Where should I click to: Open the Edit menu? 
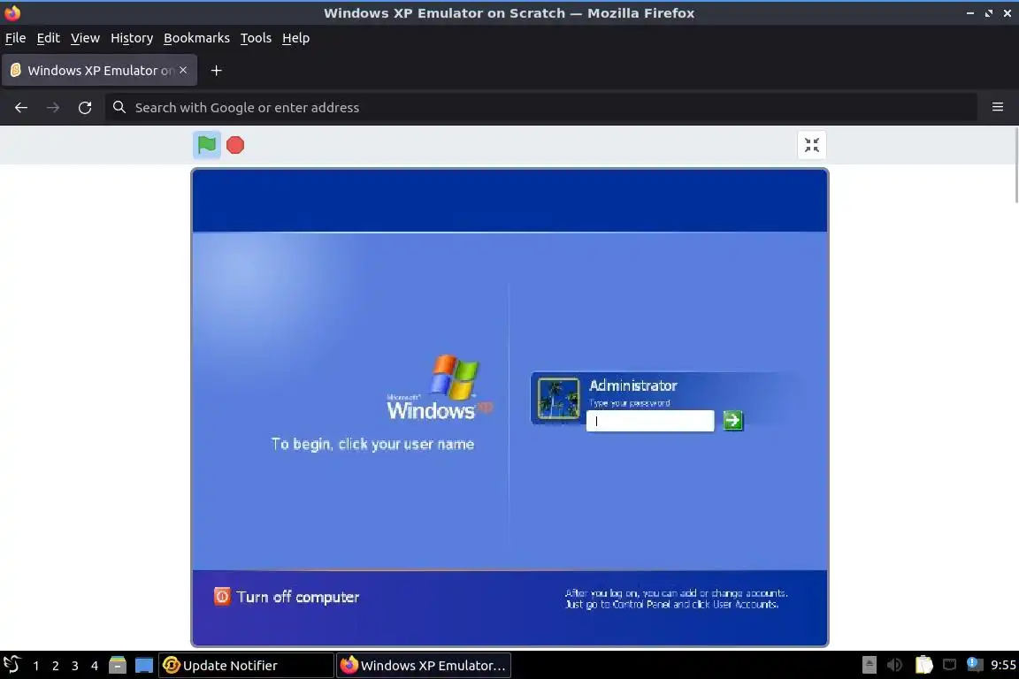tap(48, 38)
